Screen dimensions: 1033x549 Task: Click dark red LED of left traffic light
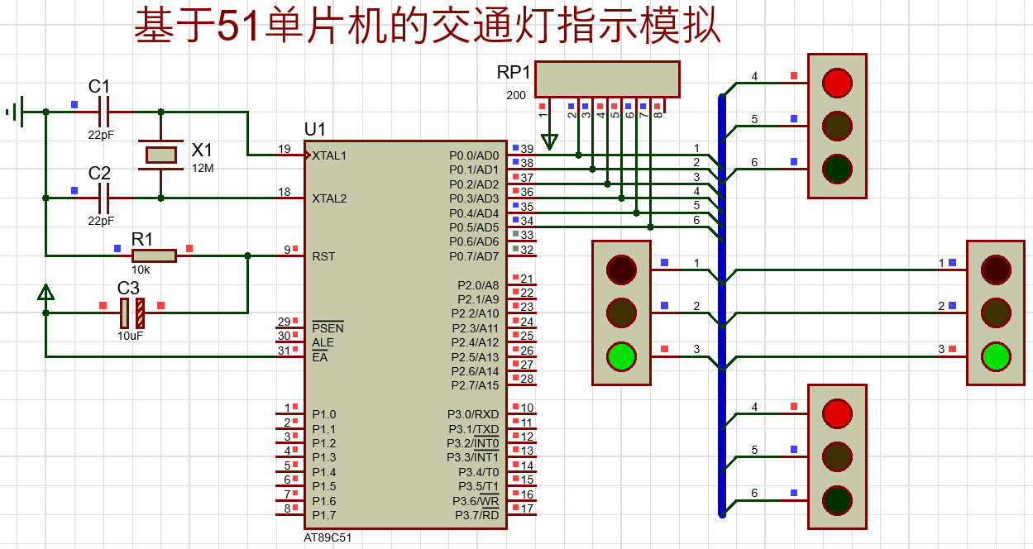(x=621, y=269)
